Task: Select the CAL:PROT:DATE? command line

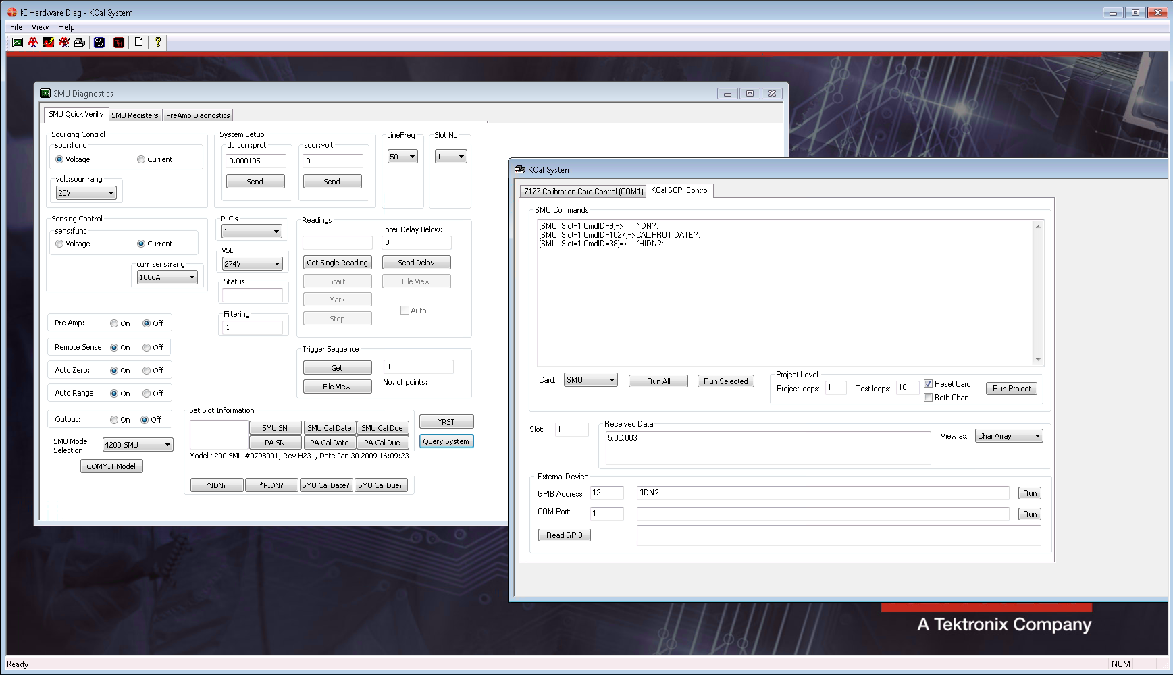Action: [x=620, y=235]
